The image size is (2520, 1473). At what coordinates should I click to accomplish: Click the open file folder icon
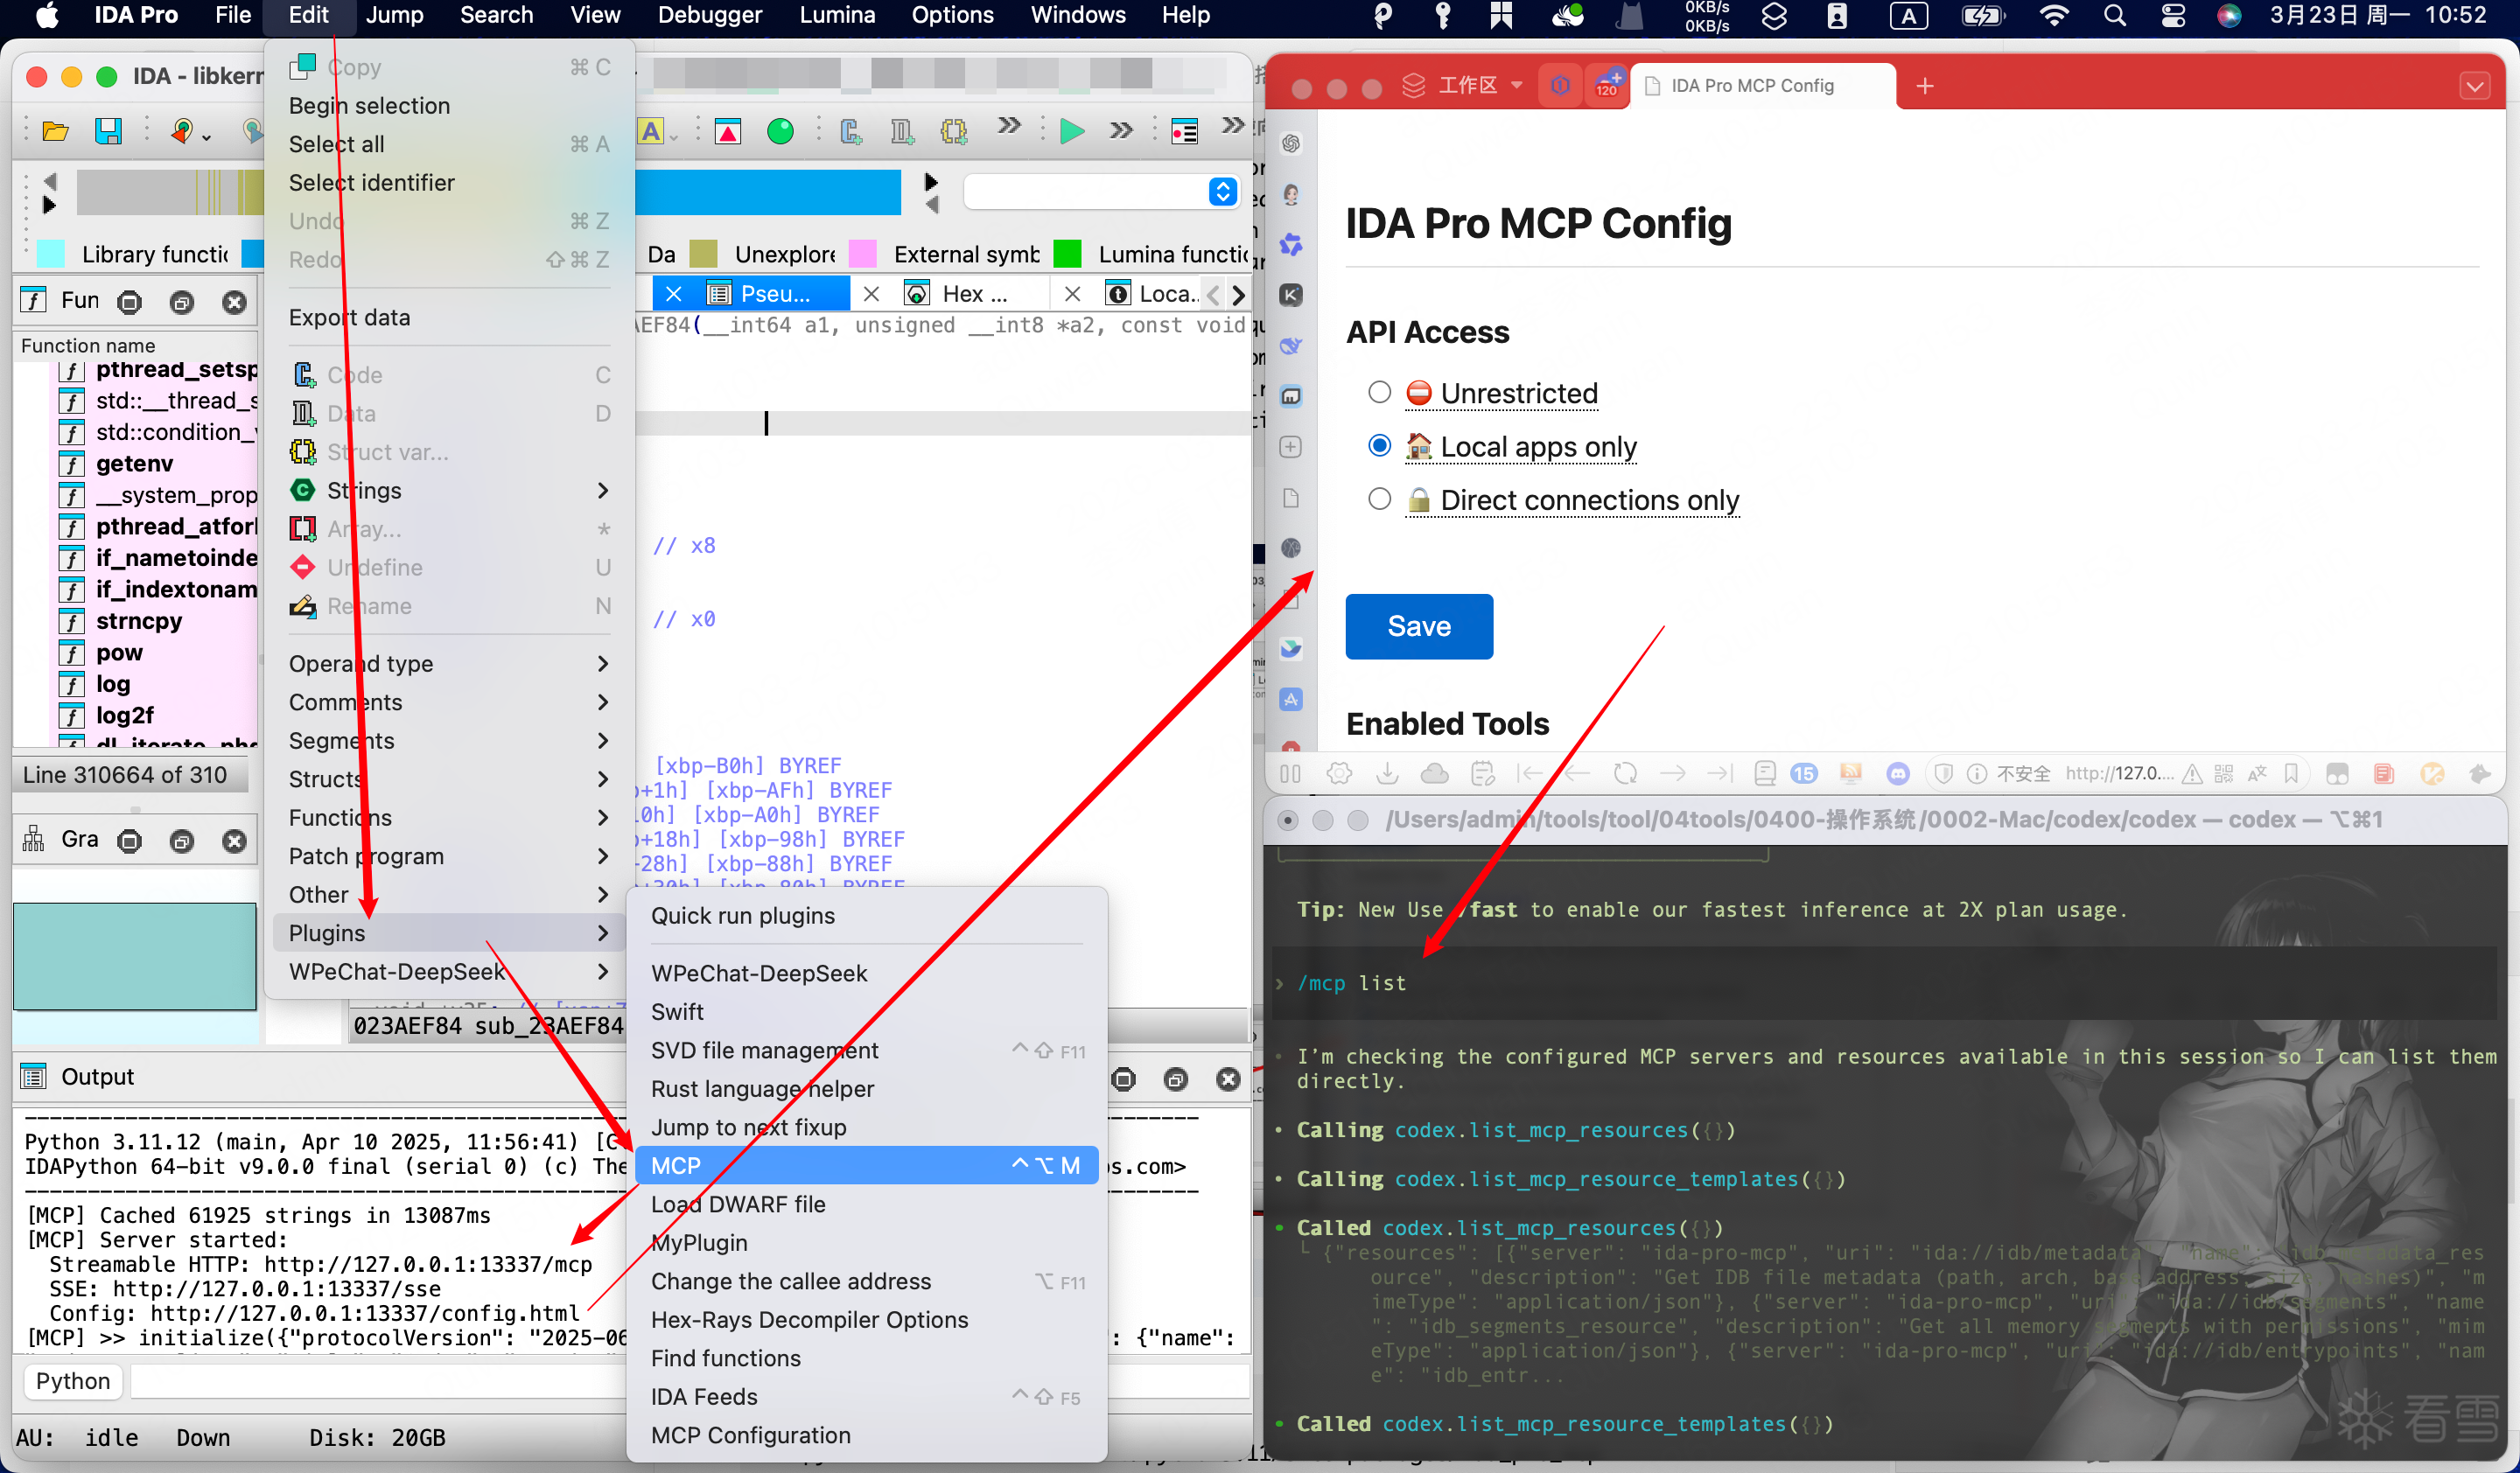click(x=55, y=131)
